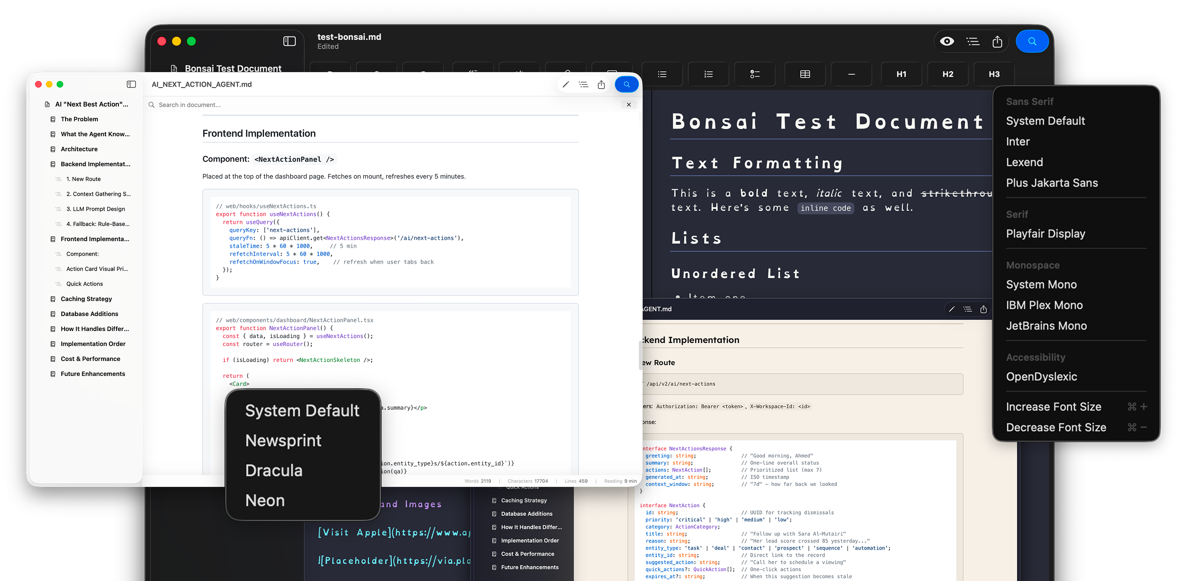Viewport: 1180px width, 581px height.
Task: Click the share icon in the test-bonsai.md toolbar
Action: [x=997, y=41]
